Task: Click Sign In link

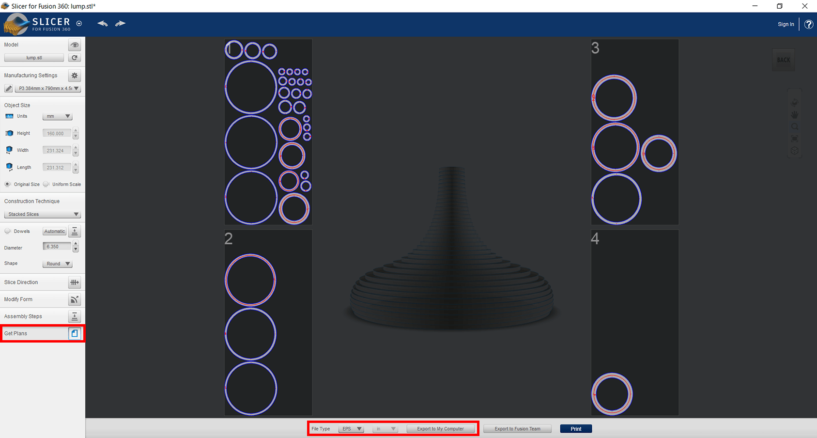Action: [x=786, y=24]
